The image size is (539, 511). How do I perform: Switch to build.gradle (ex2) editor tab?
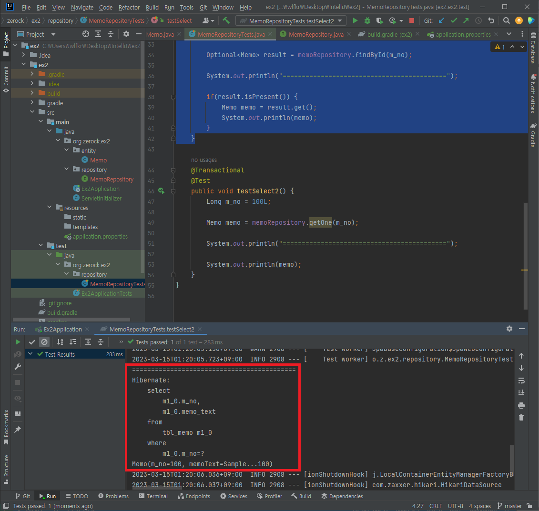pyautogui.click(x=389, y=34)
